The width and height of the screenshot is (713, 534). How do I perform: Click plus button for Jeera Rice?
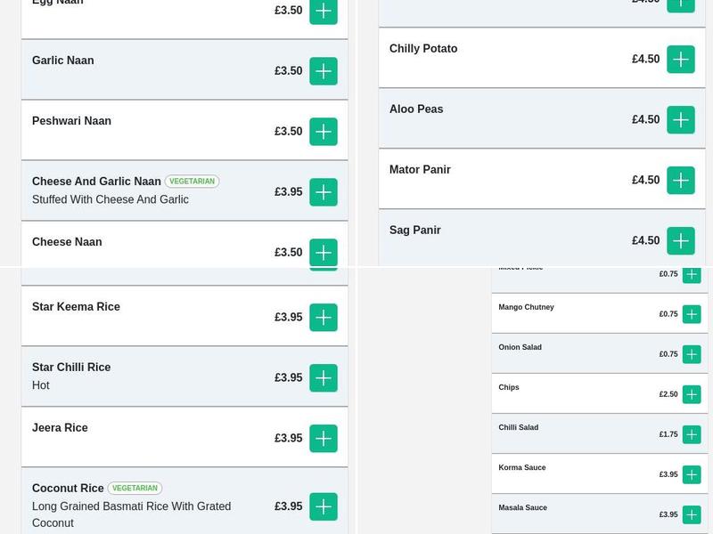[x=324, y=439]
